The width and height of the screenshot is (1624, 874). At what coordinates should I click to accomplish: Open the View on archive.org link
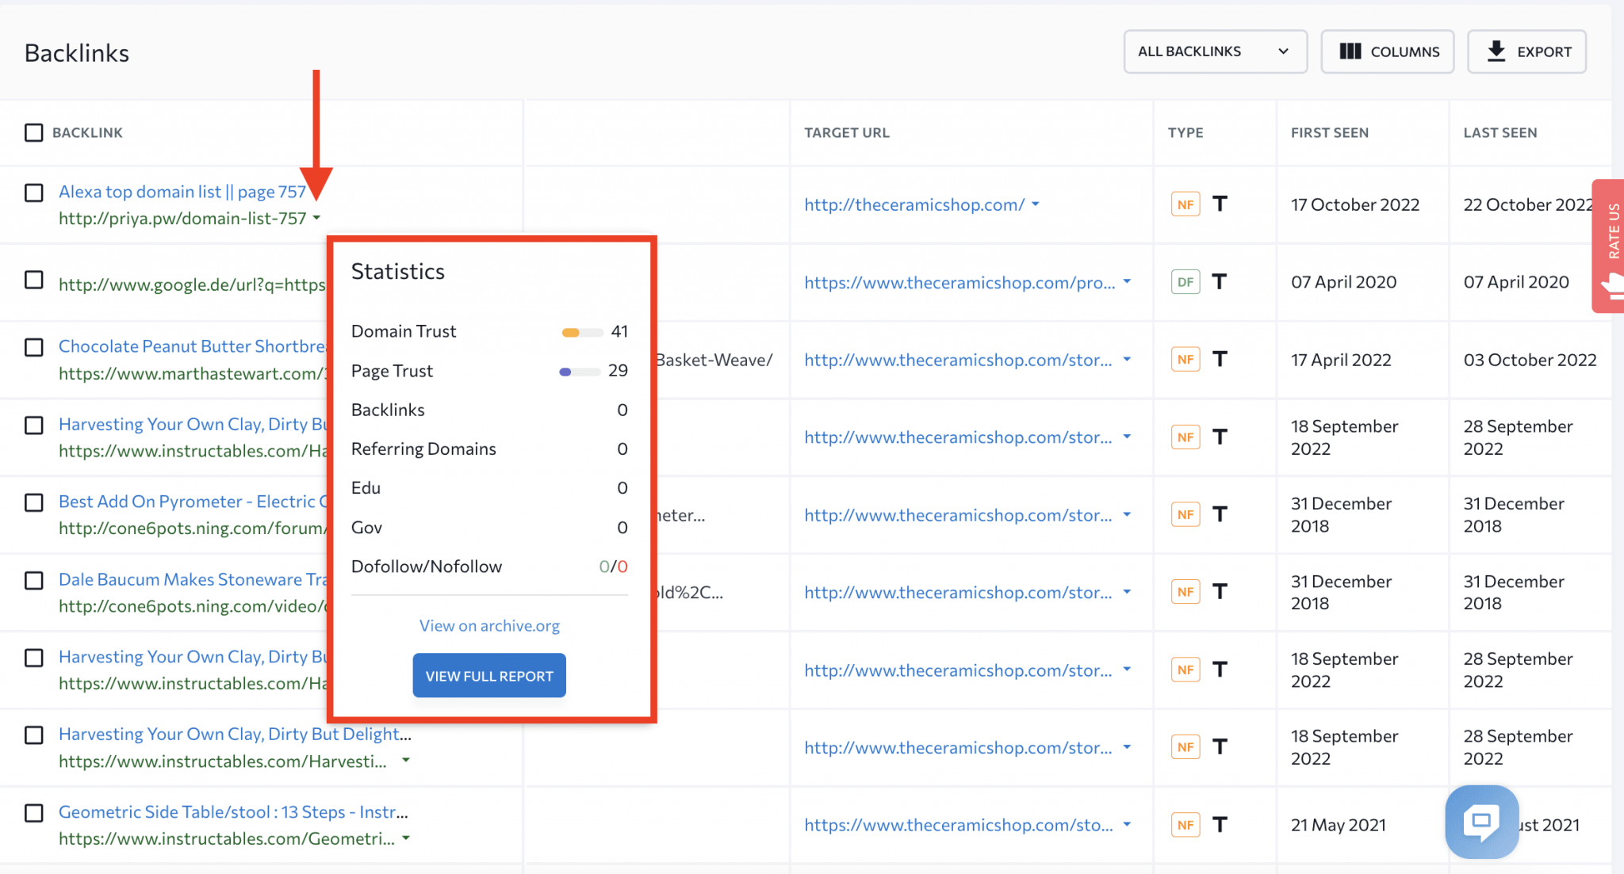click(x=488, y=625)
